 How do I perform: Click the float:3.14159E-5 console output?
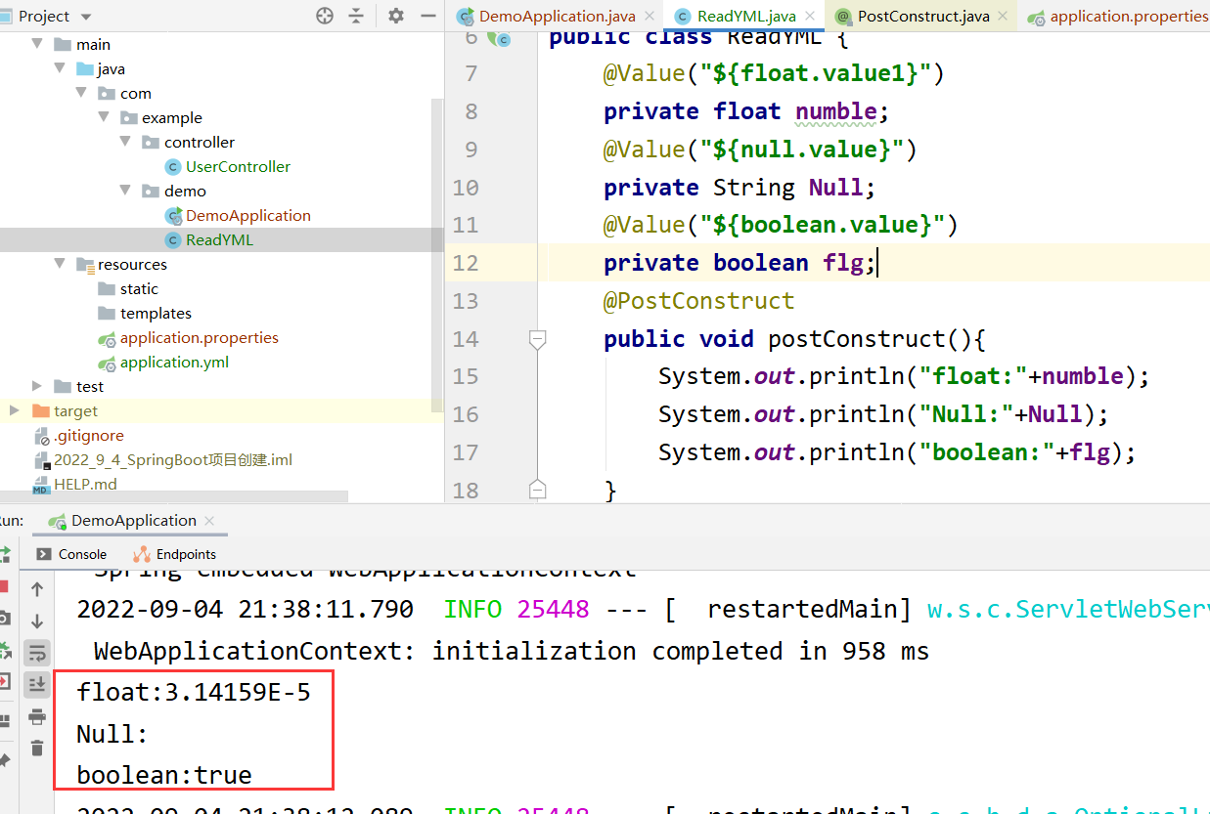[x=194, y=692]
